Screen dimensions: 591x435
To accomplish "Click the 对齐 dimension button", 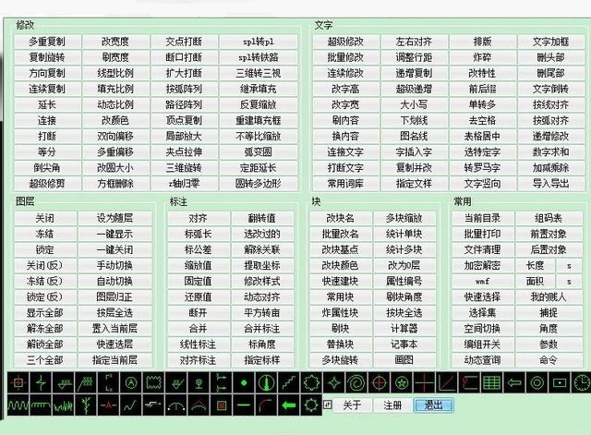I will coord(199,218).
